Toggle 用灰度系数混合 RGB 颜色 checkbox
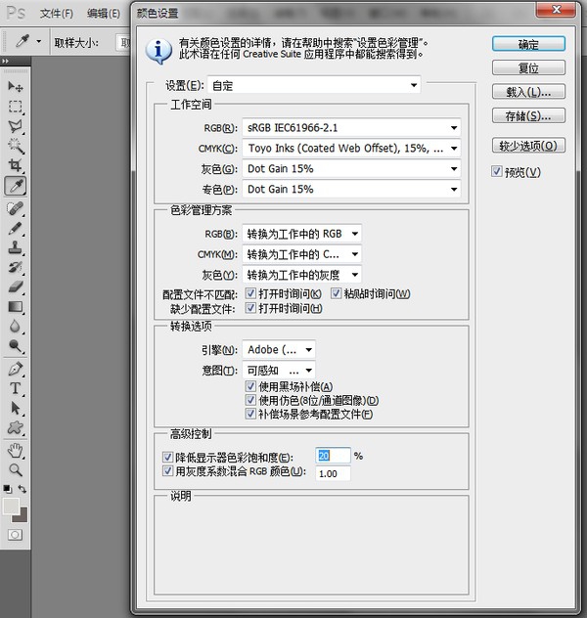Screen dimensions: 587x618 coord(167,470)
